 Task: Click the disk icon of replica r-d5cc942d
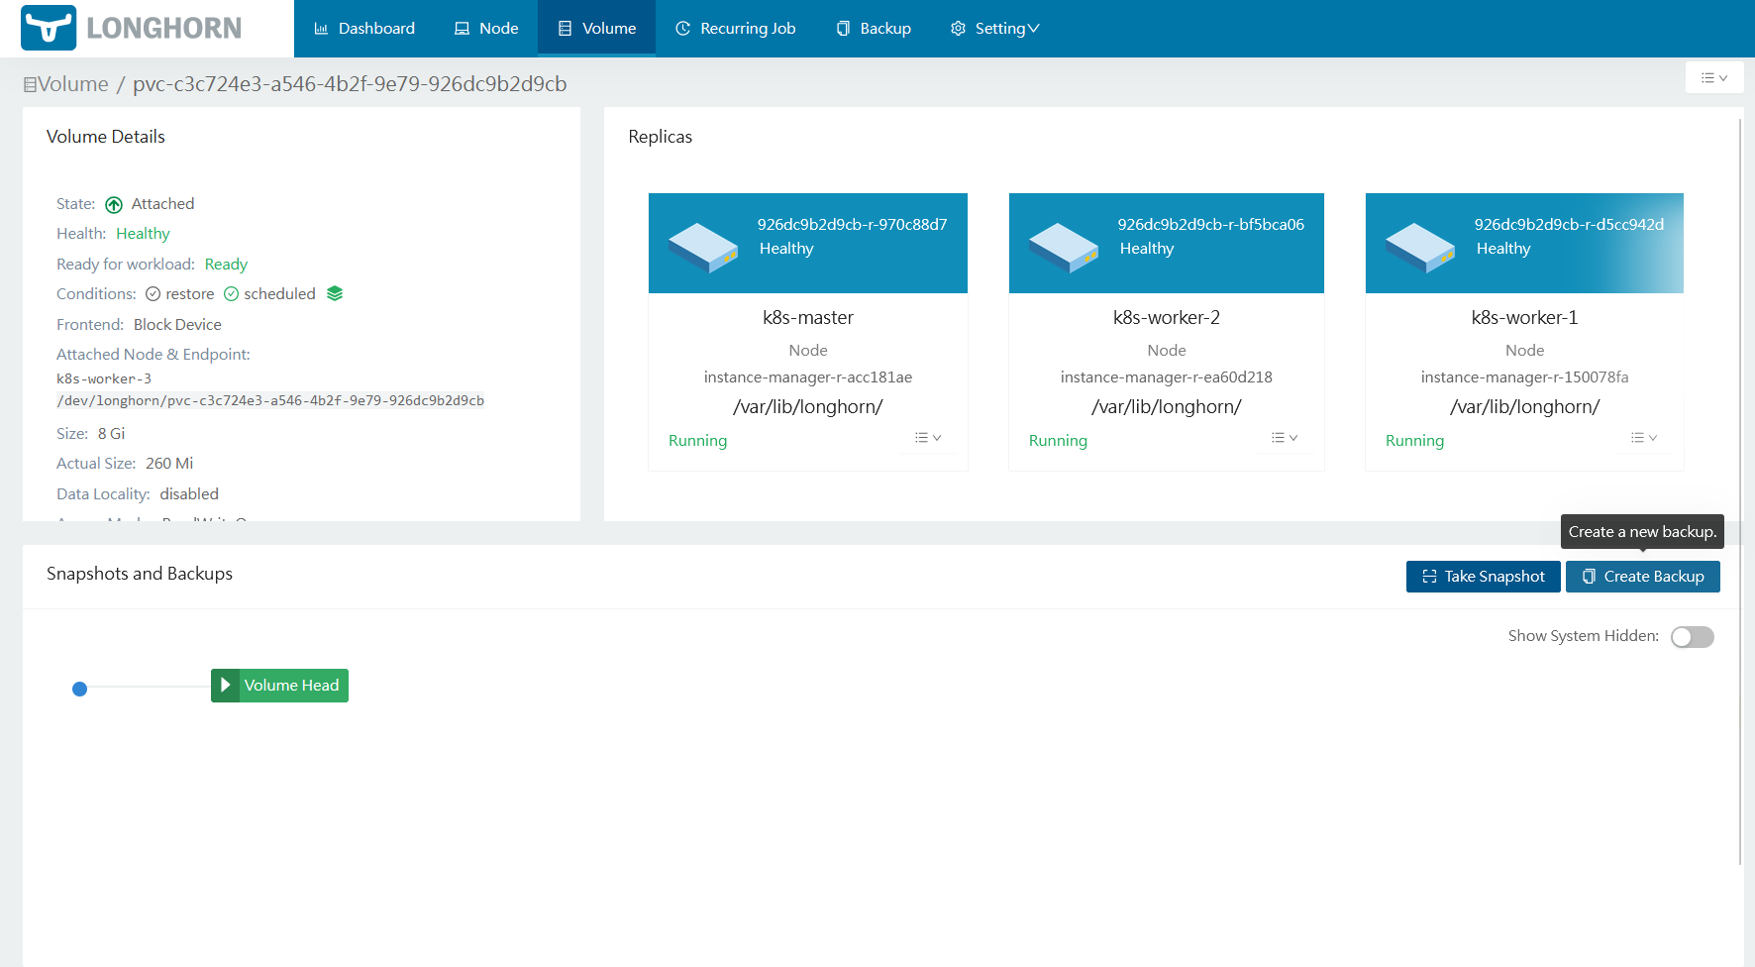(x=1420, y=247)
